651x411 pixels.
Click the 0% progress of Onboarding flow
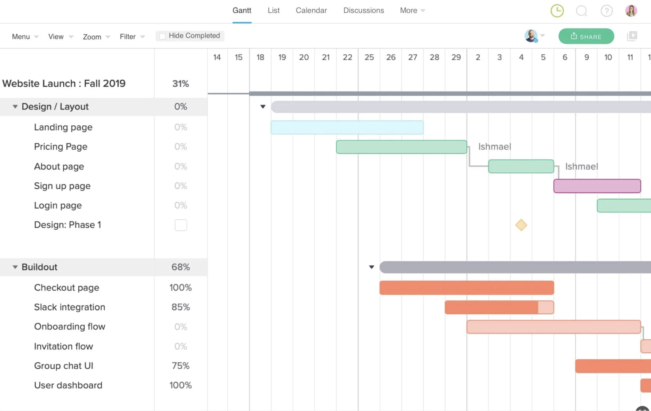tap(181, 327)
